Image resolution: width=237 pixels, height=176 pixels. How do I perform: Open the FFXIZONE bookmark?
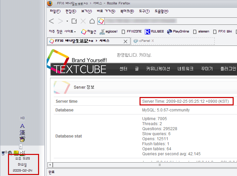(x=132, y=31)
